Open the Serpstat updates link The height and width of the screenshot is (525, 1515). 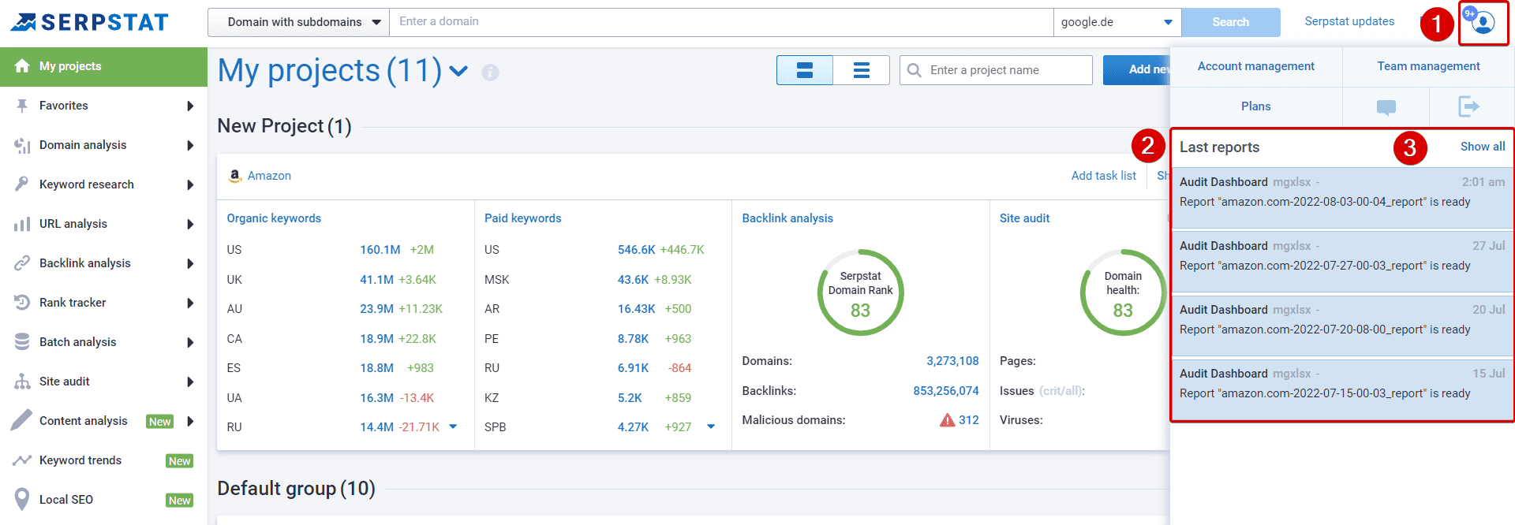tap(1349, 21)
